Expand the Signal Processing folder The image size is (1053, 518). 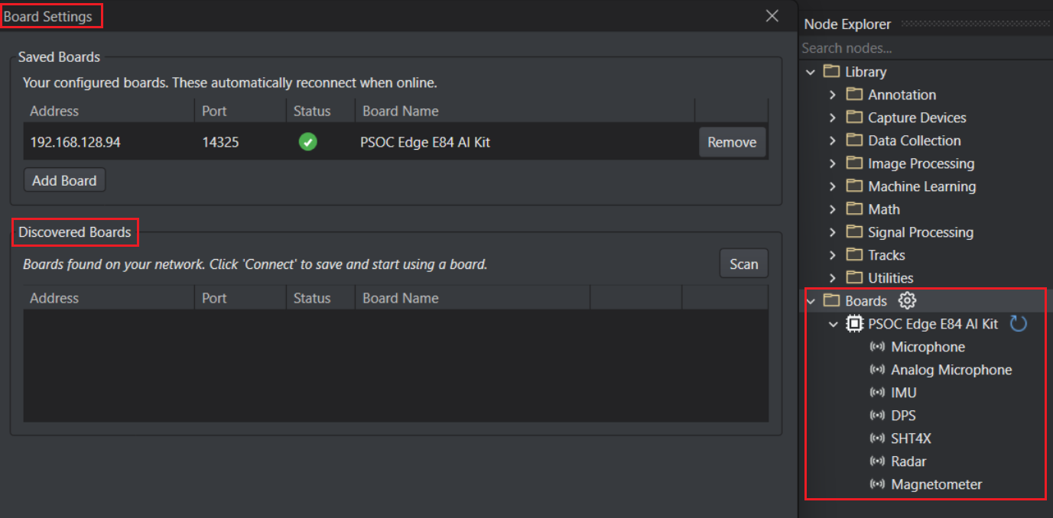coord(833,232)
